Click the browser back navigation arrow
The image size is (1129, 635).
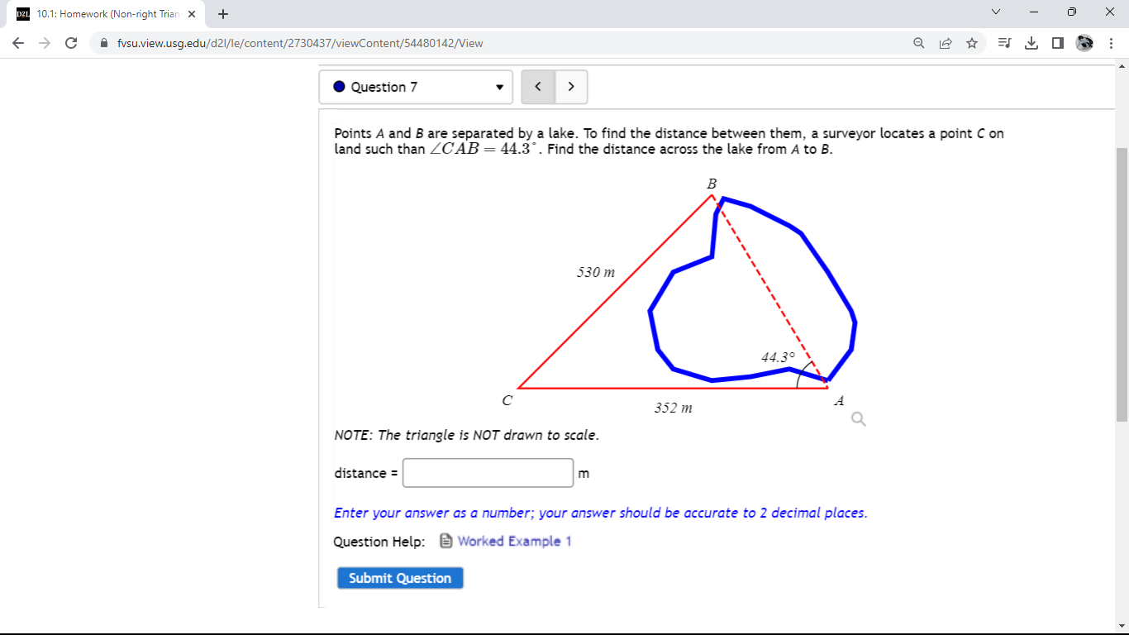point(17,42)
